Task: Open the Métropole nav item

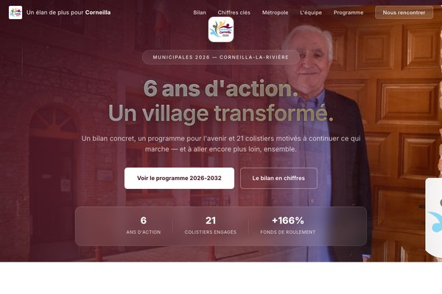Action: (x=275, y=12)
